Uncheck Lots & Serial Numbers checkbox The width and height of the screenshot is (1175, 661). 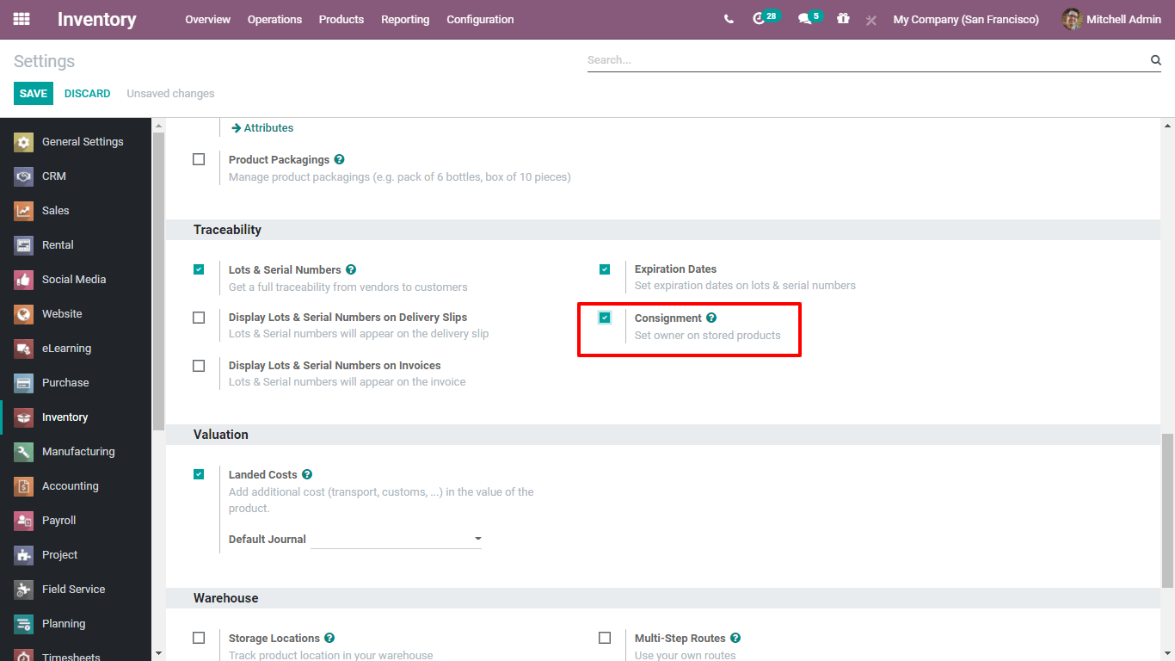coord(199,269)
